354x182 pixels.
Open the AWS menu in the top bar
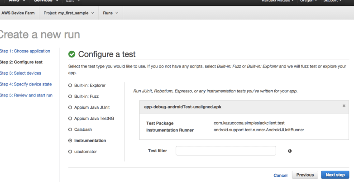[16, 1]
